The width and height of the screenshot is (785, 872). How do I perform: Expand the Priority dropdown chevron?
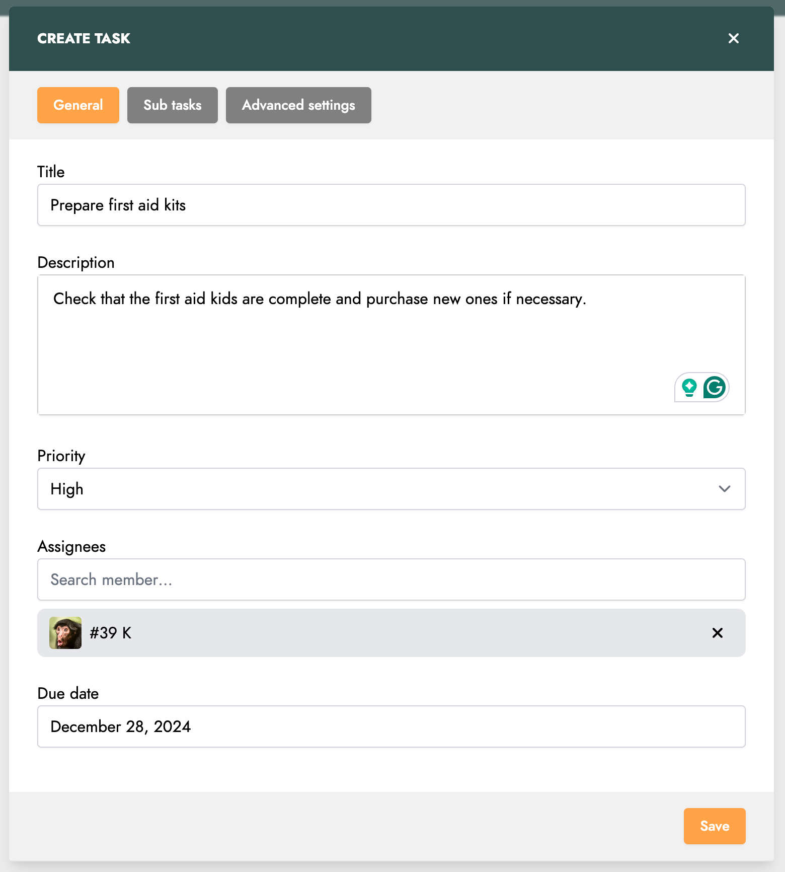tap(724, 489)
